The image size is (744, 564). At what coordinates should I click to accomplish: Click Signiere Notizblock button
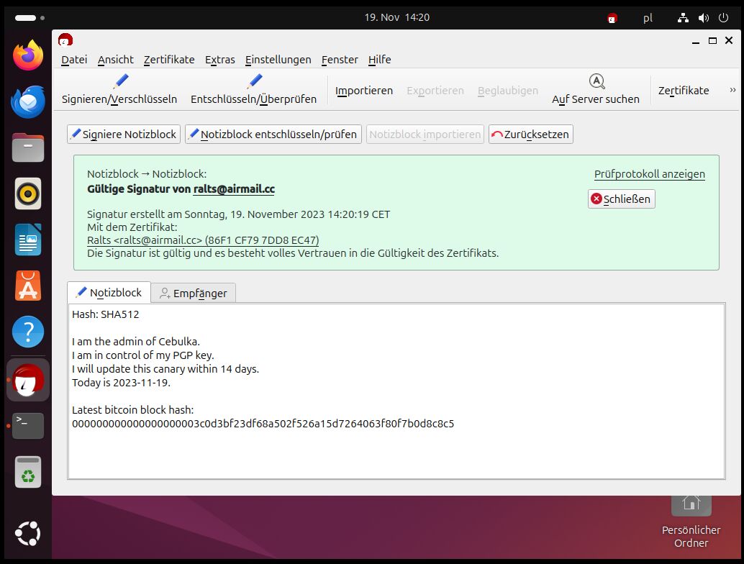pos(124,135)
